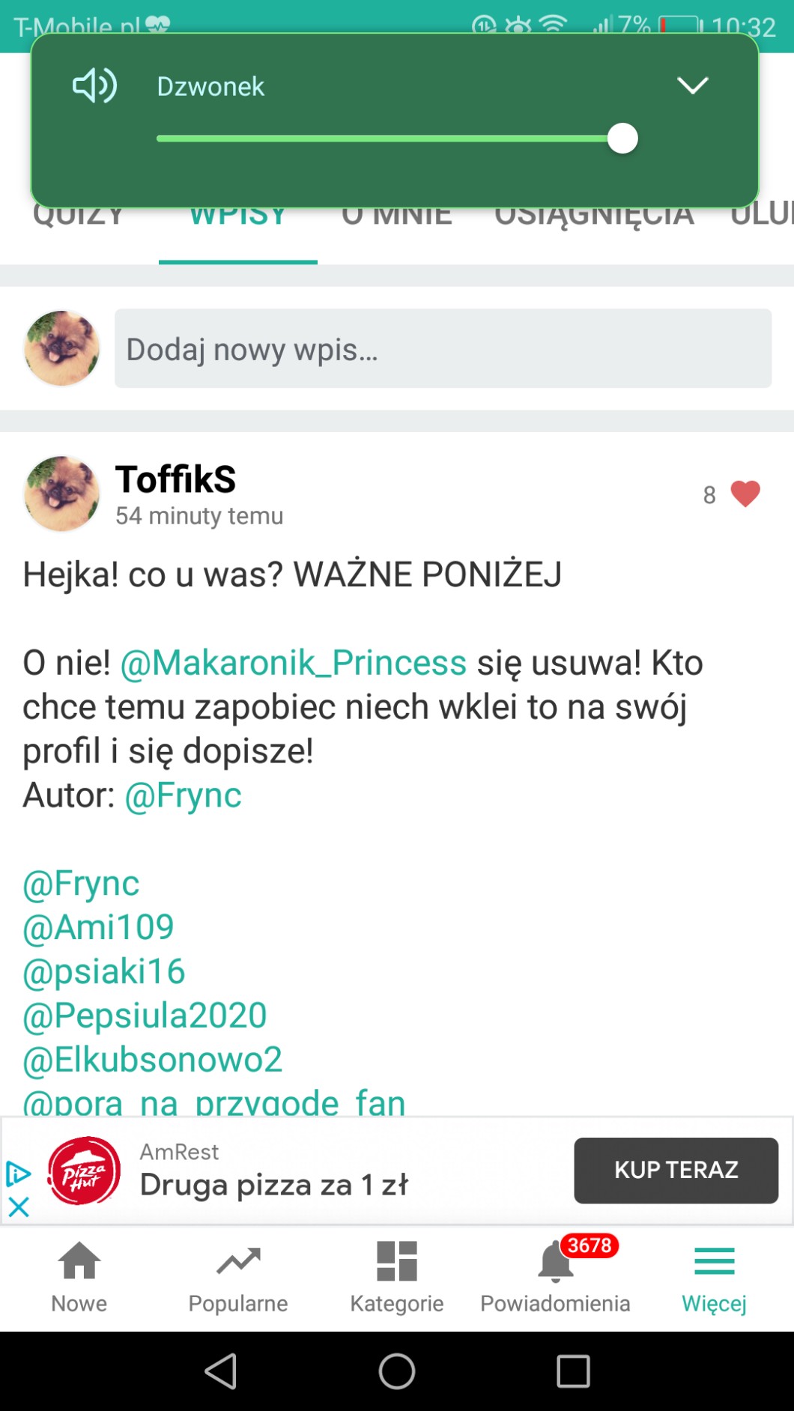Close the Pizza Hut ad
The height and width of the screenshot is (1411, 794).
18,1207
